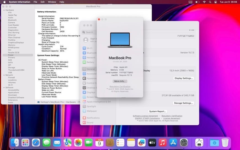
Task: Open Control Center in the menu bar
Action: coord(216,2)
